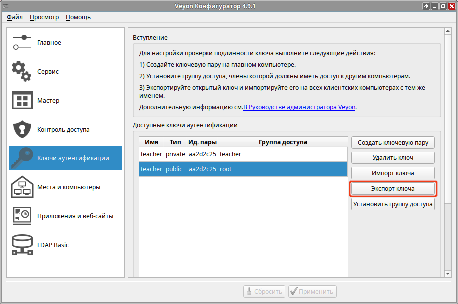
Task: Open the Места и компьютеры house icon
Action: [x=22, y=187]
